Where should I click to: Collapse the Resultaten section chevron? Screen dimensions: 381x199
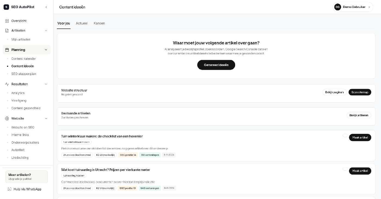46,84
